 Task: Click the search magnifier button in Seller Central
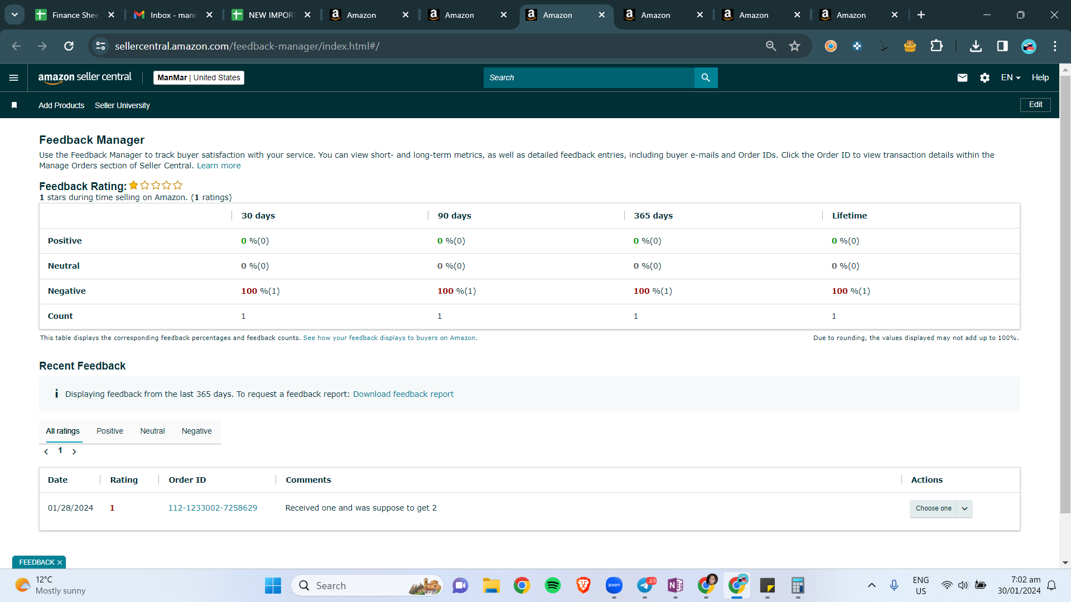tap(706, 77)
